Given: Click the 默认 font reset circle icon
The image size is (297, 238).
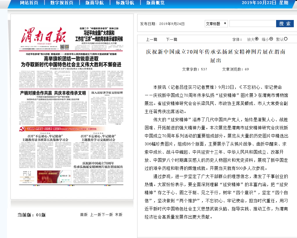Looking at the screenshot, I should pos(286,39).
